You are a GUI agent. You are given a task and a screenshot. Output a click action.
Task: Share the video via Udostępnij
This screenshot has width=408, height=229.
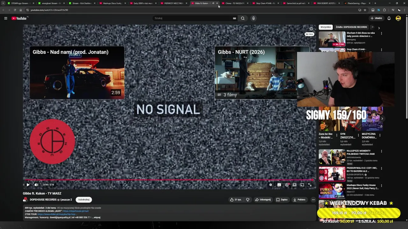tap(263, 200)
